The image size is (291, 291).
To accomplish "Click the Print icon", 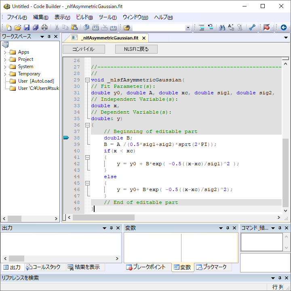I will 44,27.
